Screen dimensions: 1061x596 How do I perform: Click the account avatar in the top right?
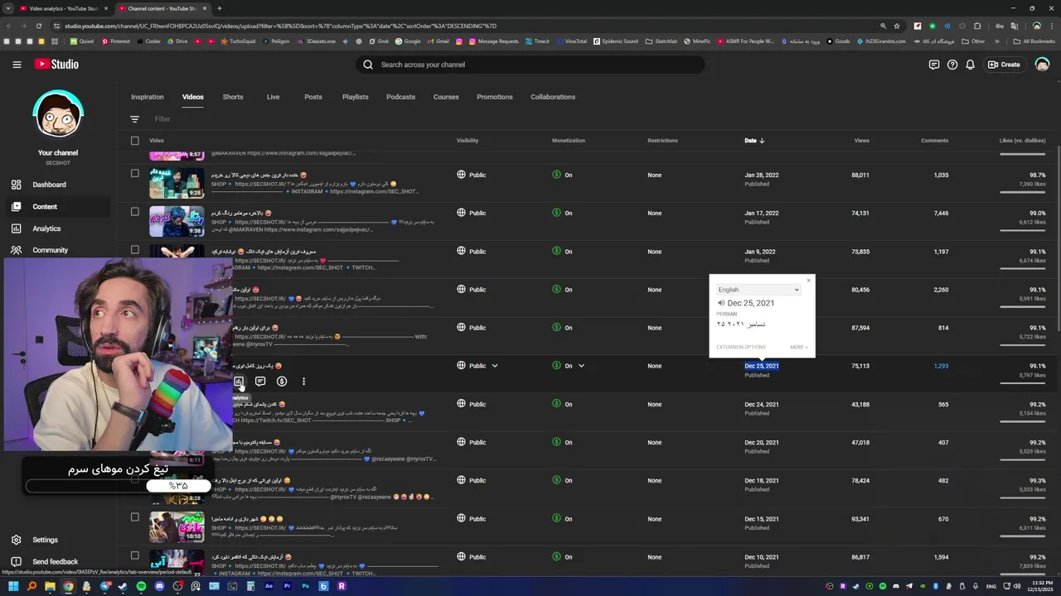pos(1043,65)
